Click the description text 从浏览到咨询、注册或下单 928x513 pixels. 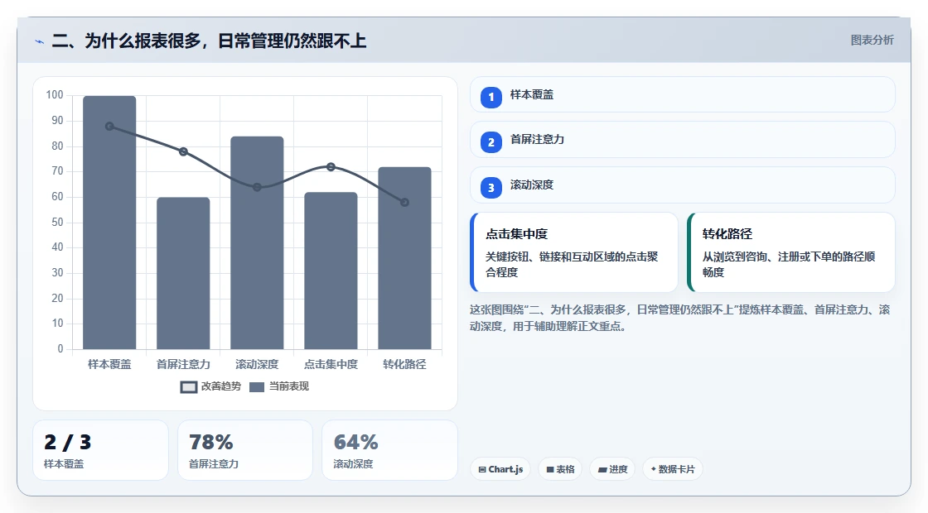coord(789,264)
